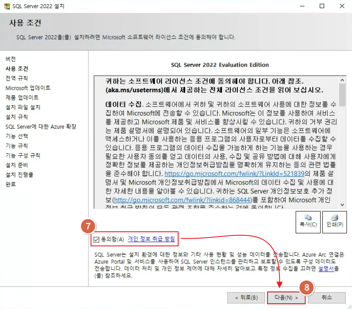Screen dimensions: 352x309
Task: Select the 기능 선택 step
Action: pos(17,136)
